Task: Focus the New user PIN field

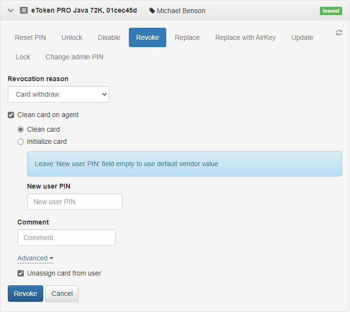Action: coord(74,202)
